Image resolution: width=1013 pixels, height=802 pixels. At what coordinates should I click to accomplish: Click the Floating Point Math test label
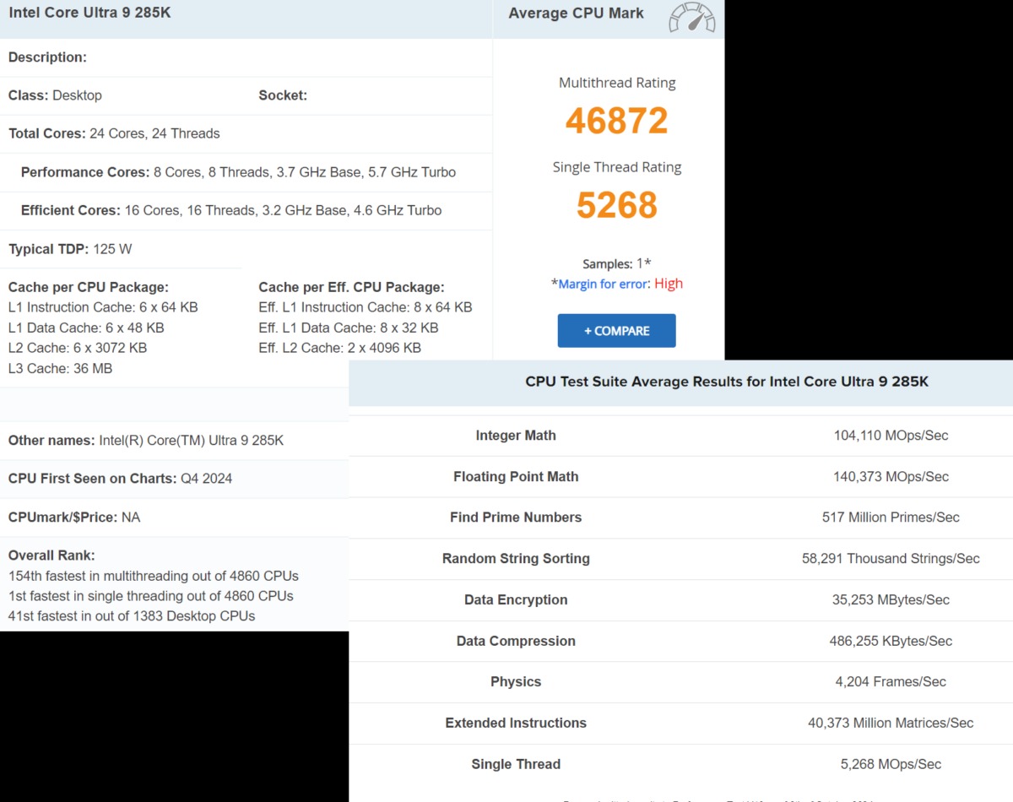click(x=516, y=477)
